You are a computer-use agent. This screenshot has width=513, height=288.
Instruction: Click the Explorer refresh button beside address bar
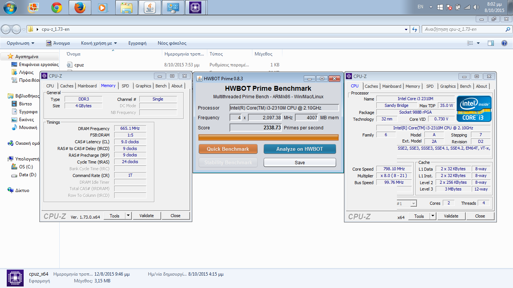[415, 29]
